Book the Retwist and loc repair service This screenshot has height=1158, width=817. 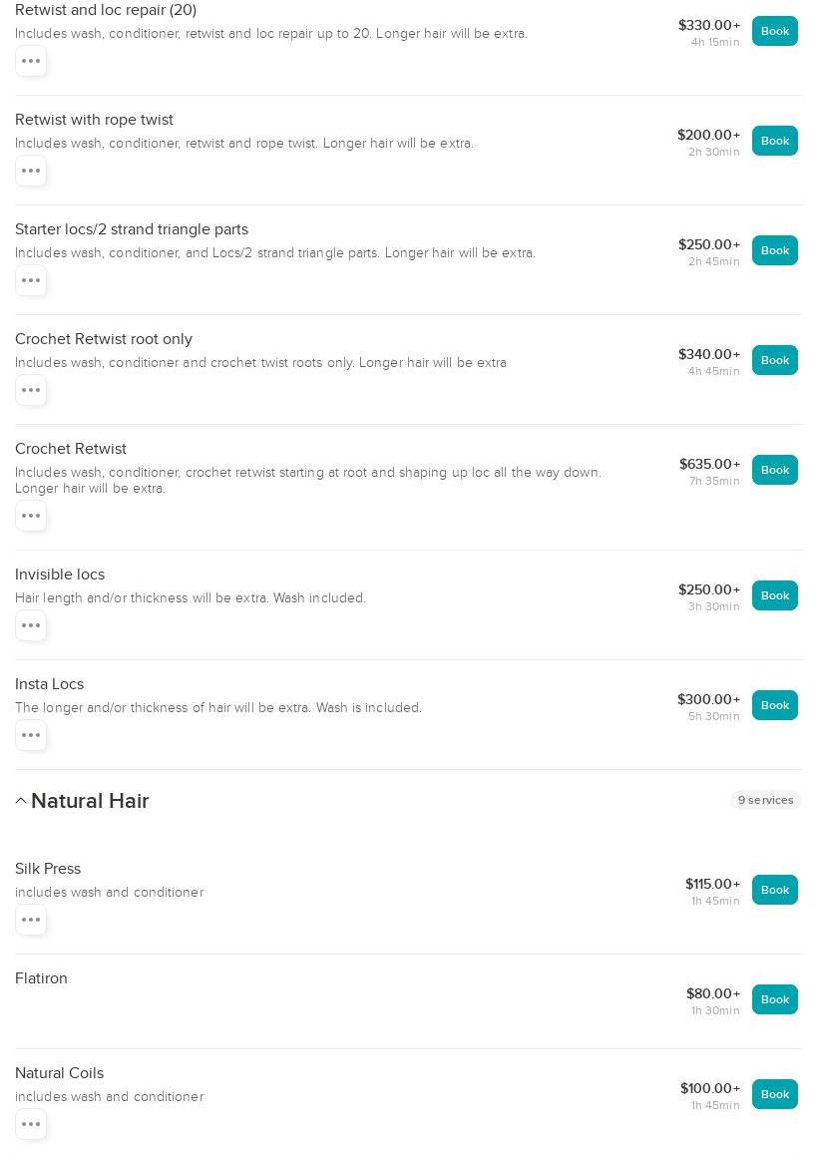tap(774, 31)
